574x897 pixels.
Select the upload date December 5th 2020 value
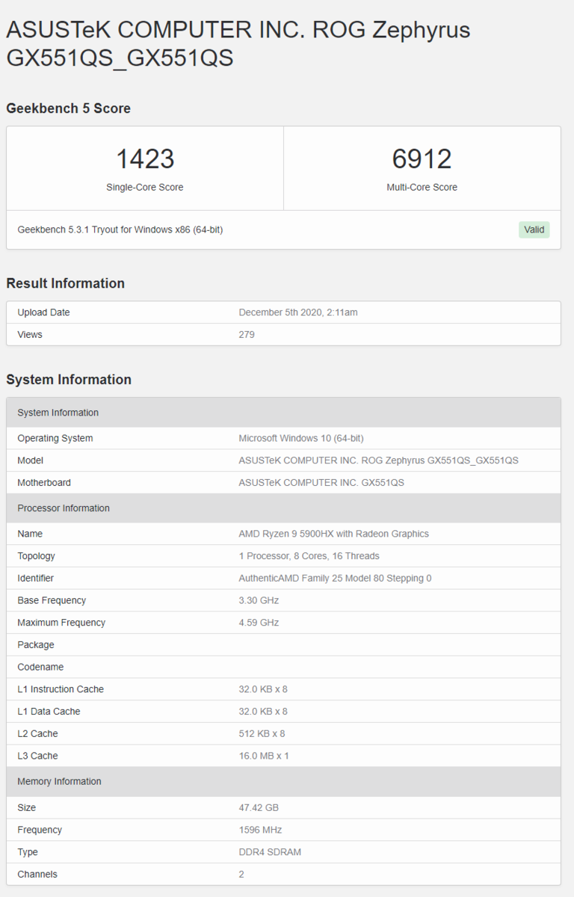[298, 312]
